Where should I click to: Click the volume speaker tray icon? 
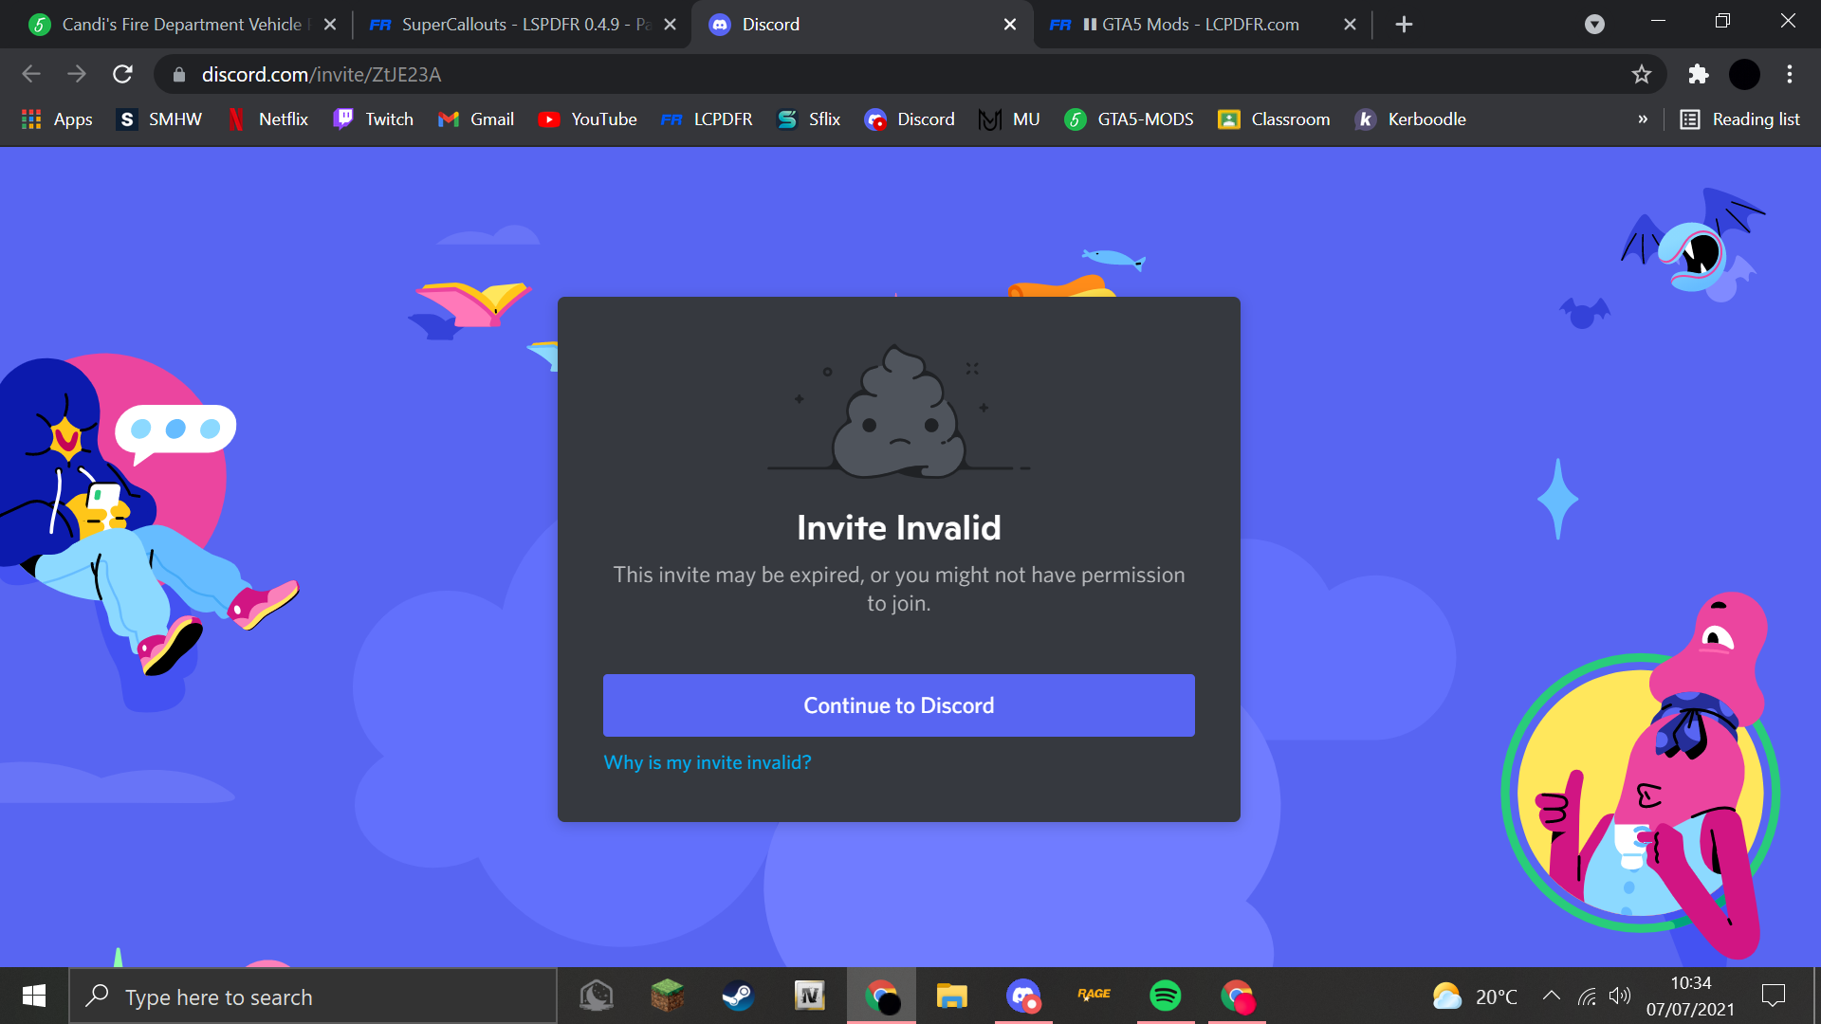click(1620, 996)
